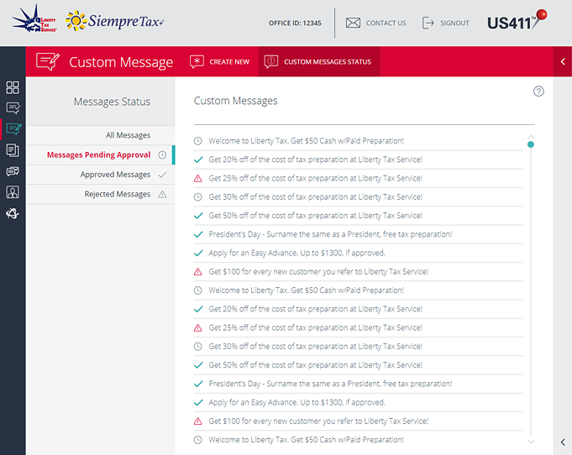Click the Custom Message header icon
The width and height of the screenshot is (572, 455).
[47, 61]
